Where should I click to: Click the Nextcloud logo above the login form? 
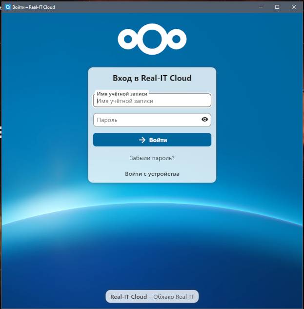coord(152,39)
